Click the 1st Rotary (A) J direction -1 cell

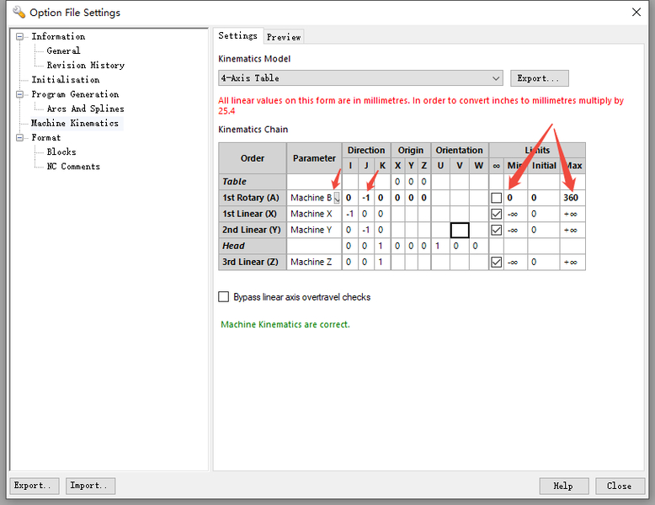(366, 198)
